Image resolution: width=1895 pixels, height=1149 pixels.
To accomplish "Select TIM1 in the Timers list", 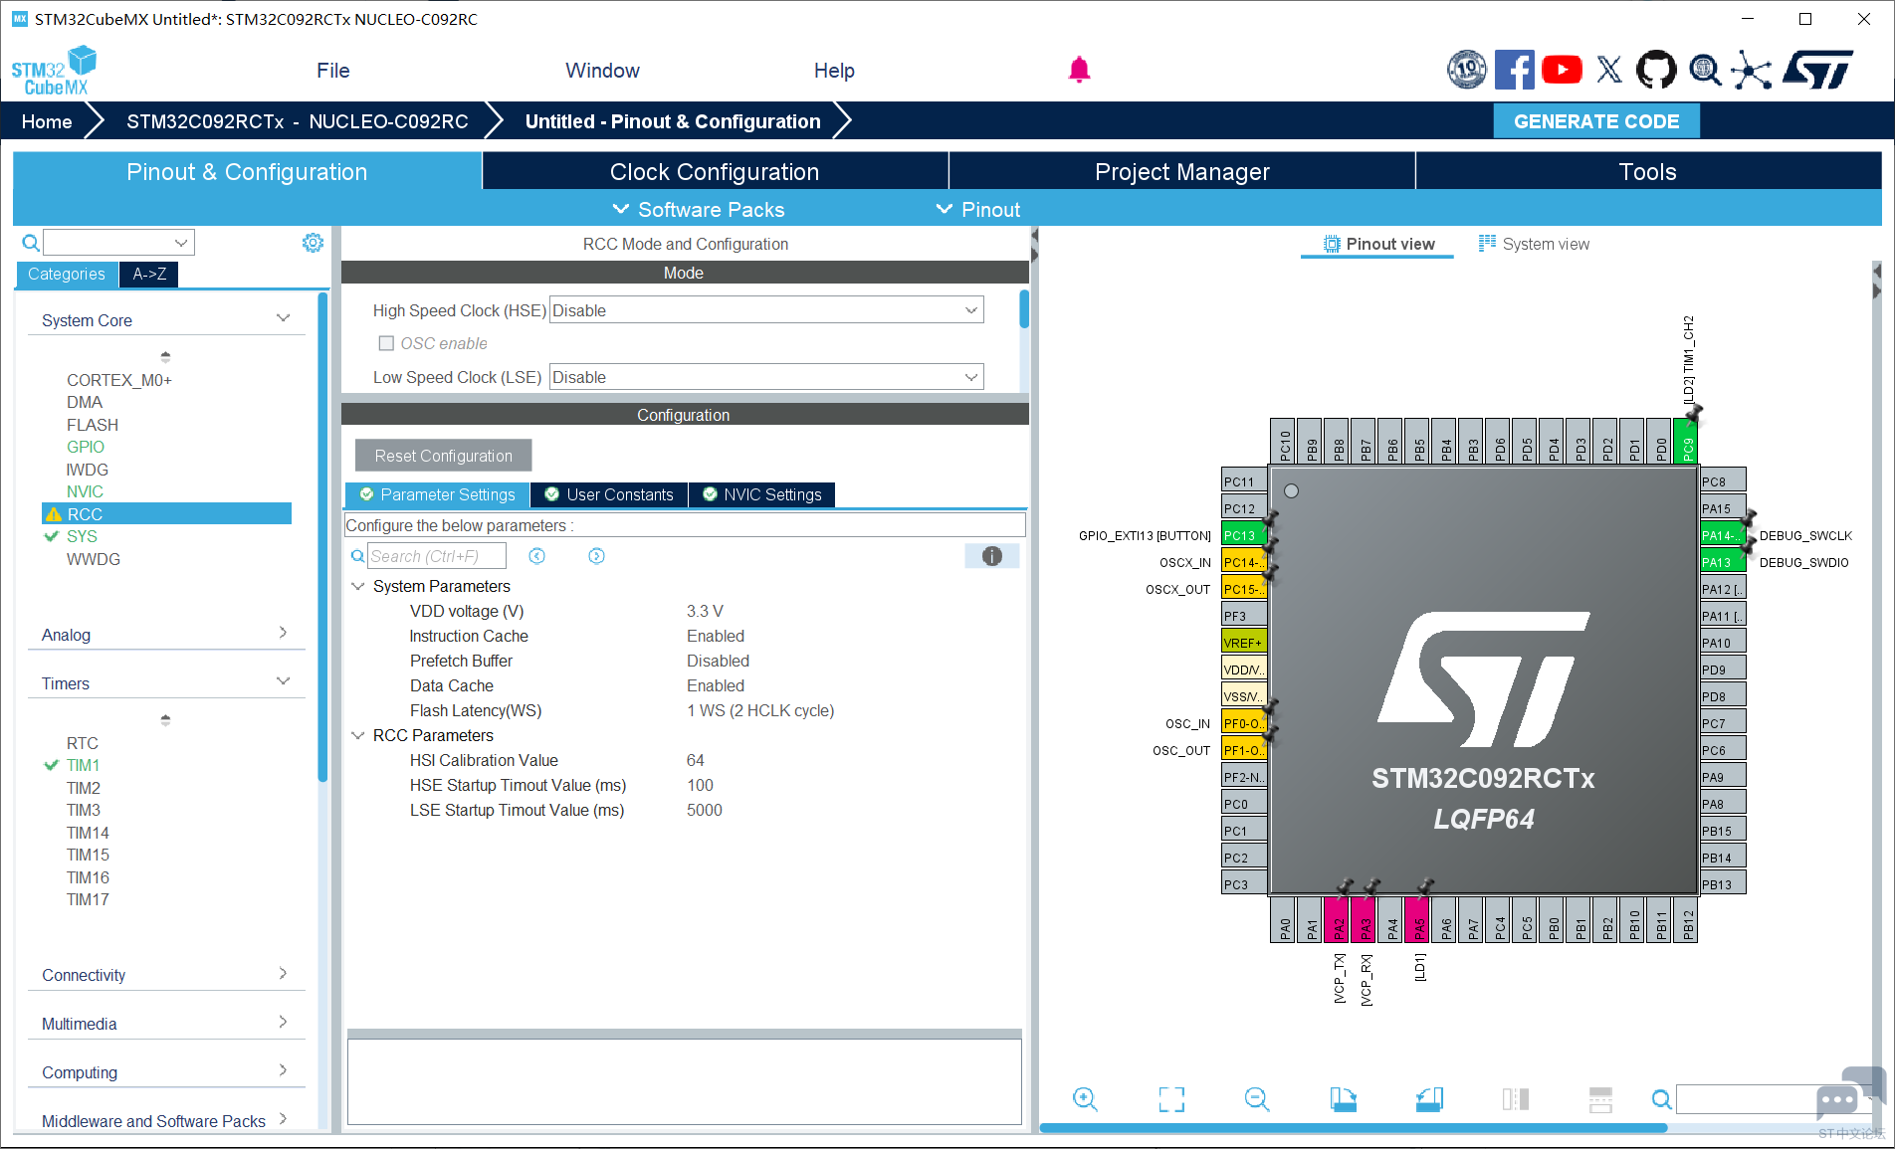I will tap(83, 765).
